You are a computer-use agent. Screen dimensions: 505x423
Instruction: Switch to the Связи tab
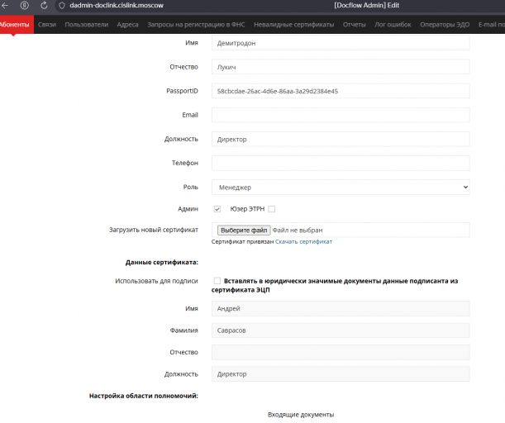(47, 25)
